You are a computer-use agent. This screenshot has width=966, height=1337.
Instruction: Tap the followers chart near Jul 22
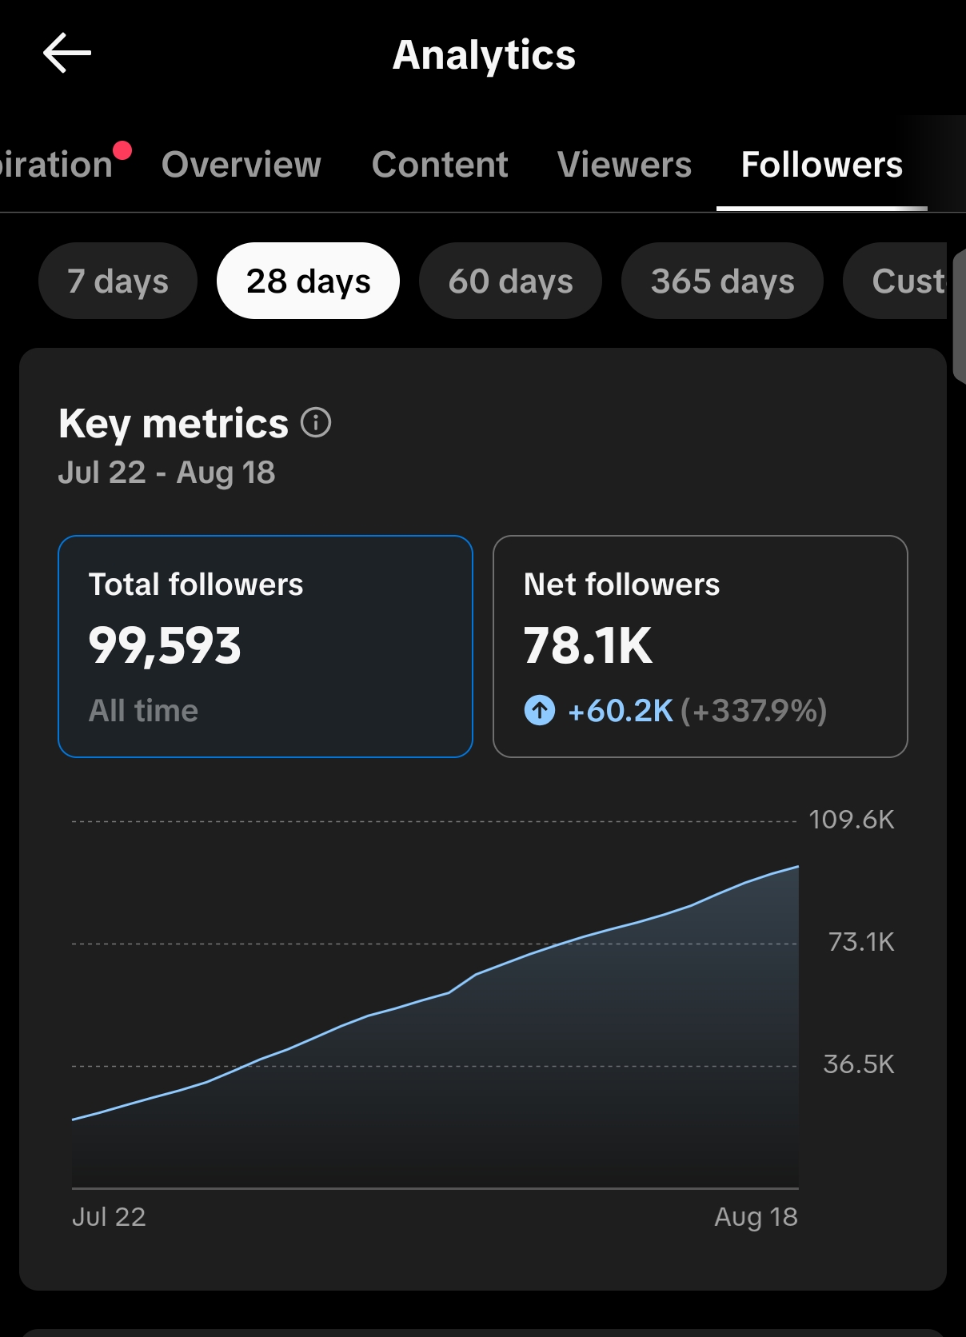point(74,1119)
